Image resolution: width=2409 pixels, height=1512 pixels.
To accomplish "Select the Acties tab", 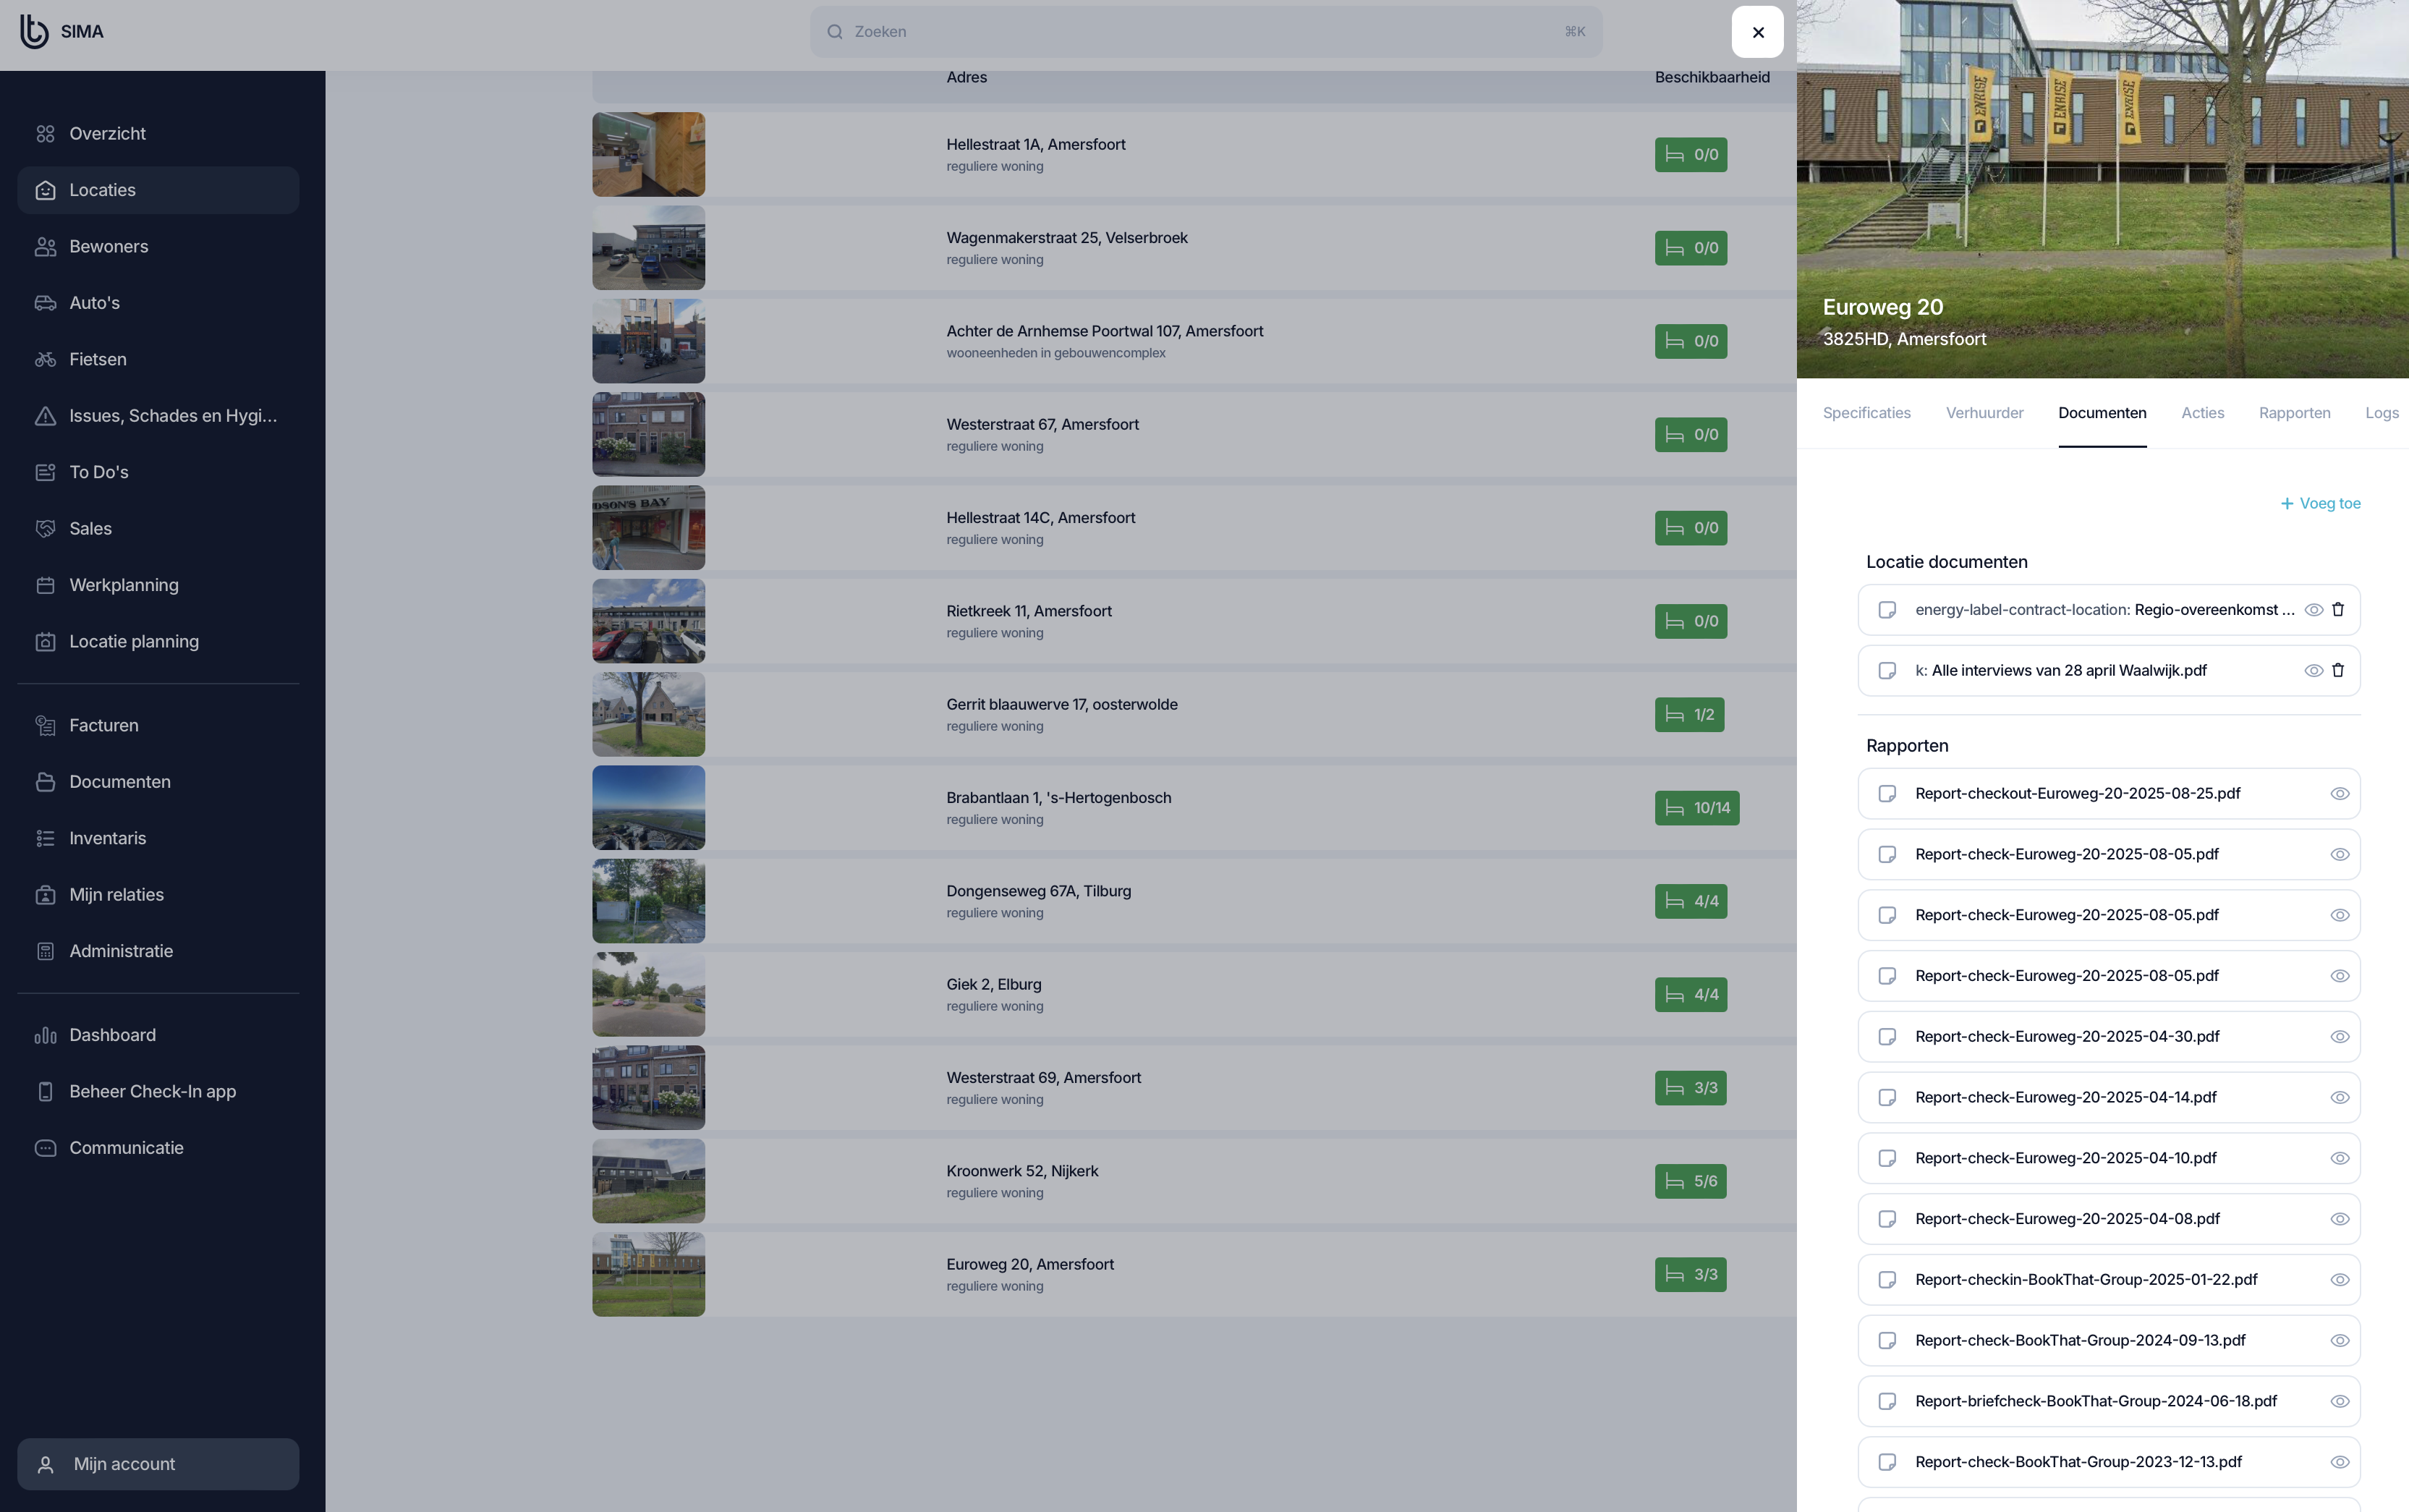I will (x=2202, y=413).
